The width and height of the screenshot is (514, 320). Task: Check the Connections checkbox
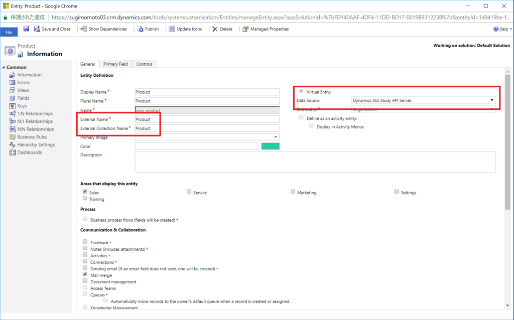coord(85,261)
